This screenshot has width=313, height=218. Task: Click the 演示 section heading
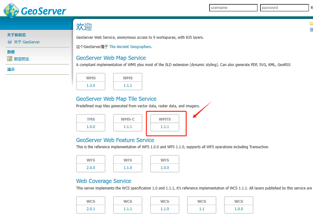(x=11, y=69)
